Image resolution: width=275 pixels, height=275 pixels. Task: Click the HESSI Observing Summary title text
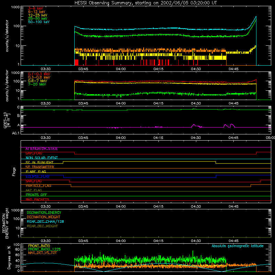click(146, 3)
